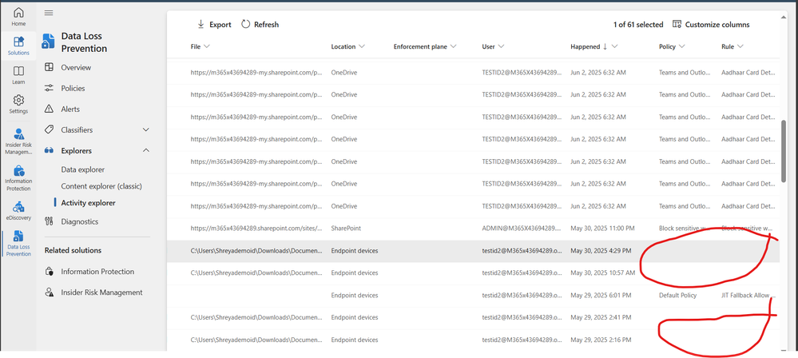Open Information Protection related solution link
This screenshot has height=358, width=798.
[97, 272]
